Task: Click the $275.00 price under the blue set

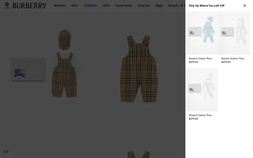Action: 194,62
